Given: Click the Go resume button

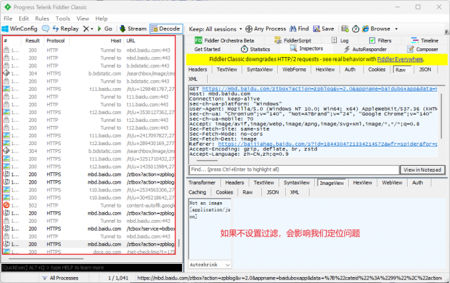Looking at the screenshot, I should [104, 29].
